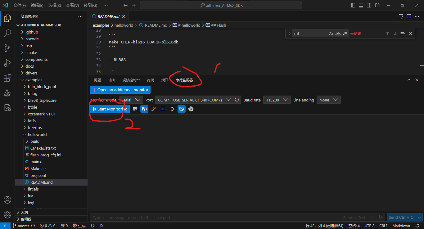Click Find in Selection icon
Image resolution: width=424 pixels, height=229 pixels.
coord(403,34)
